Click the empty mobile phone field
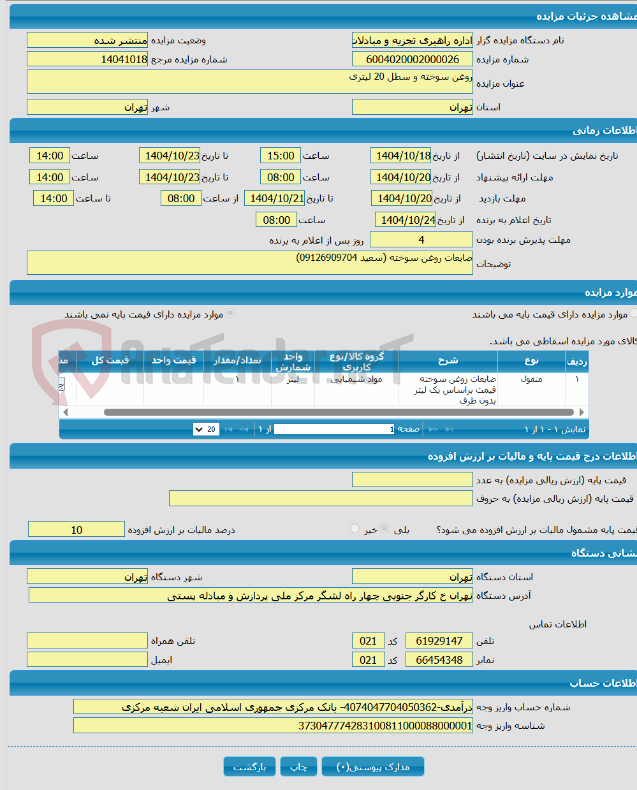The image size is (637, 790). tap(87, 640)
